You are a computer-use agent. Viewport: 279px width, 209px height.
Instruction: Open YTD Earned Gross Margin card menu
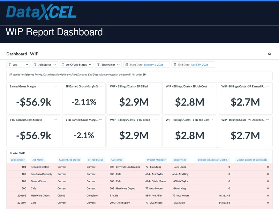56,119
